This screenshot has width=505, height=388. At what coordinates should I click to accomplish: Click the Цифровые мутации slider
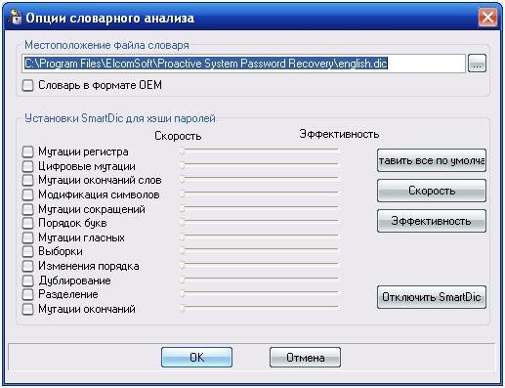pos(259,166)
